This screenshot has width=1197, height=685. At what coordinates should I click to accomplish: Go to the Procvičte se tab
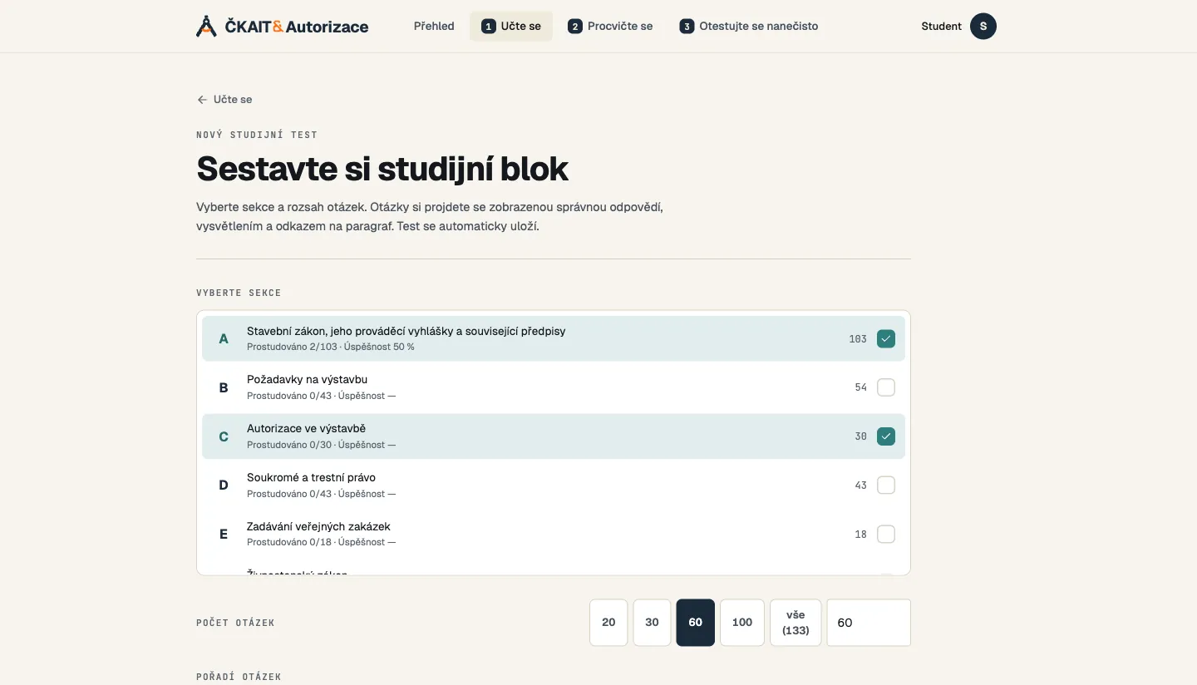pos(610,26)
